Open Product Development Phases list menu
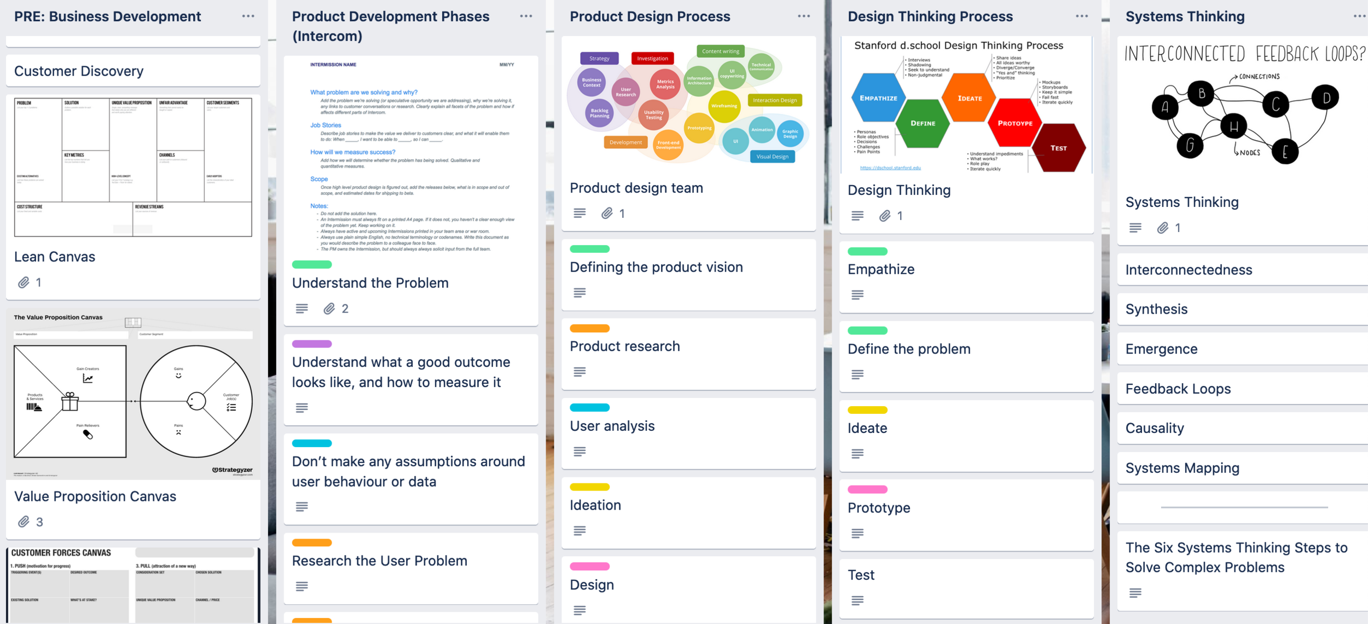 click(526, 16)
